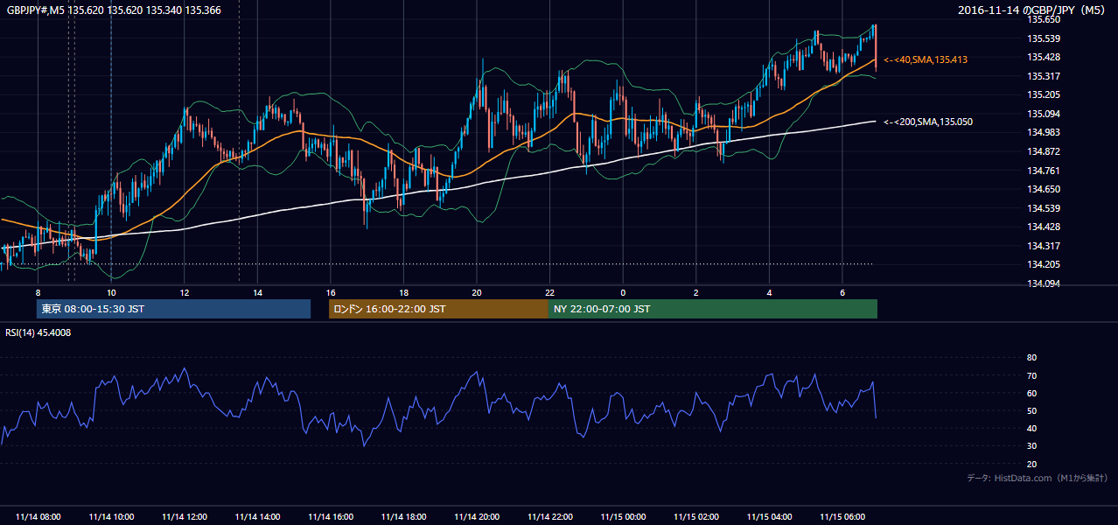The height and width of the screenshot is (525, 1118).
Task: Click the ロンドン 16:00-22:00 JST session bar
Action: point(438,309)
